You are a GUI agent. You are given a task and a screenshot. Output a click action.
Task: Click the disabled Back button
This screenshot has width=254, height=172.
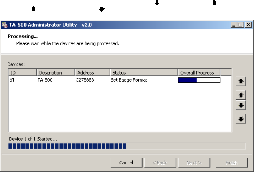160,163
